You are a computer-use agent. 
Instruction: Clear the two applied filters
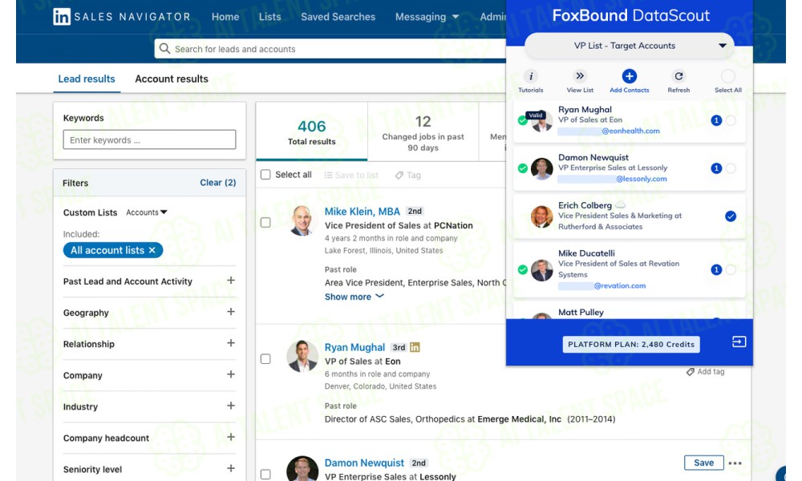point(218,183)
